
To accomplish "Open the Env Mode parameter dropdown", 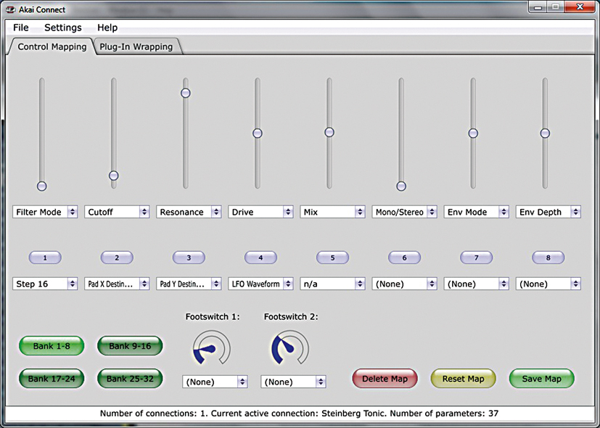I will [477, 212].
